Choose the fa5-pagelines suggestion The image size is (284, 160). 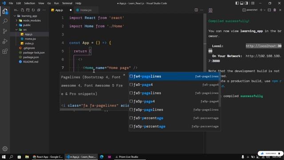tap(174, 93)
